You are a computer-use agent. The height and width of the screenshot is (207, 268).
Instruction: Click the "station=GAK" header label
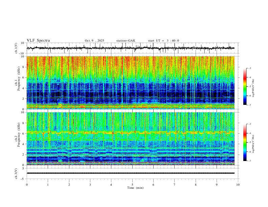126,41
